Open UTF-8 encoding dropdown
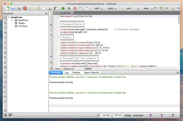 (x=118, y=115)
